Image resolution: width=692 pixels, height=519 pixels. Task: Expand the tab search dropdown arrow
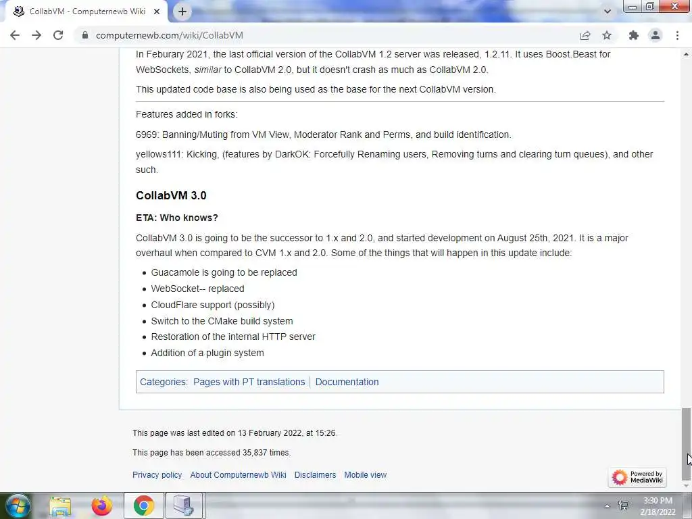pyautogui.click(x=608, y=11)
